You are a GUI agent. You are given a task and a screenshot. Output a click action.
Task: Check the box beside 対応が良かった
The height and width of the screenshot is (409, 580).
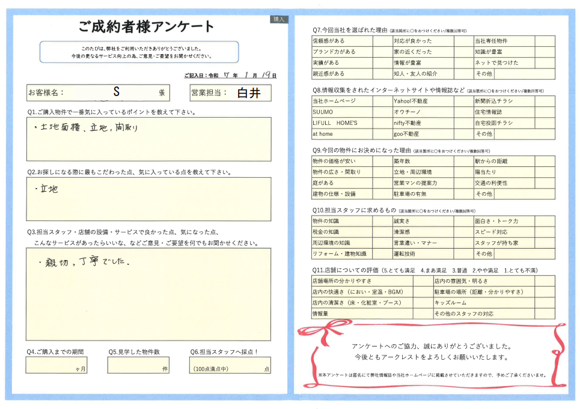(x=463, y=41)
